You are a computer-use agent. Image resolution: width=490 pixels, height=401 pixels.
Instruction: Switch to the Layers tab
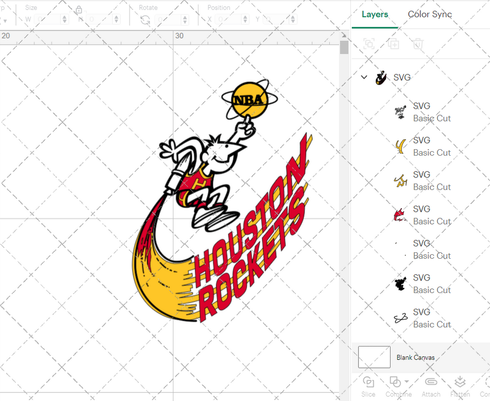375,14
